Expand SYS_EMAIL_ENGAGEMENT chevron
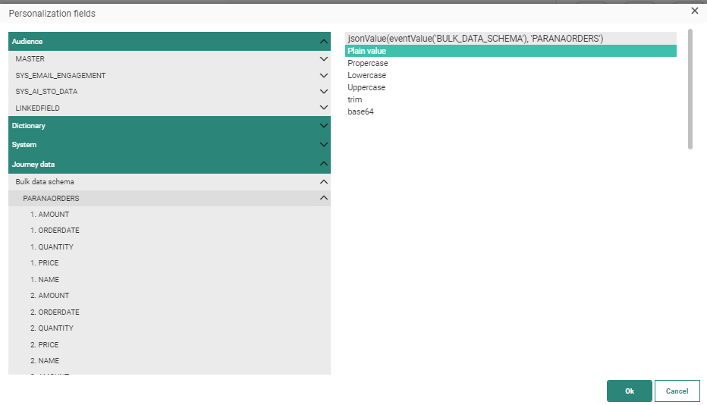The width and height of the screenshot is (707, 405). pos(324,75)
